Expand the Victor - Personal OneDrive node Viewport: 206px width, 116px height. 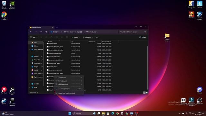click(x=30, y=50)
